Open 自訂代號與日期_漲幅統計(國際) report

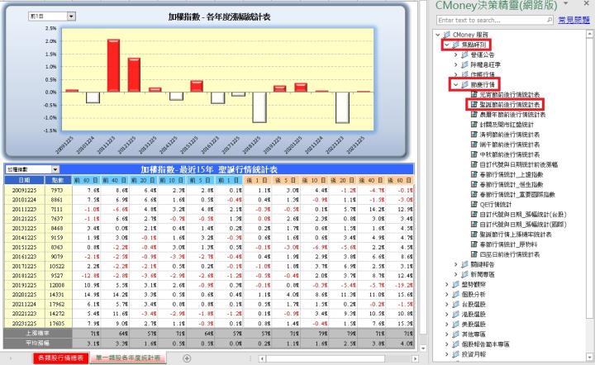tap(523, 225)
